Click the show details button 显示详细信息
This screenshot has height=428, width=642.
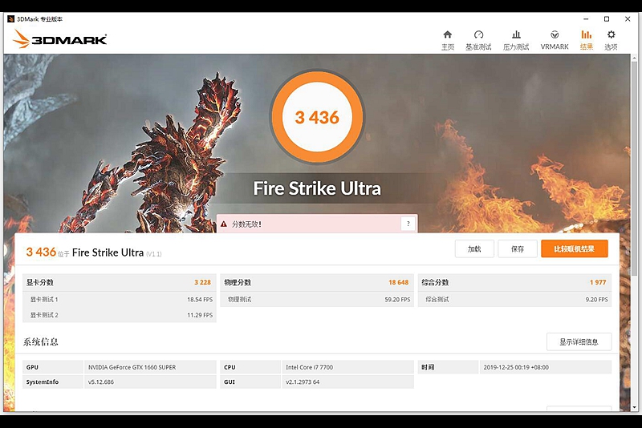579,341
